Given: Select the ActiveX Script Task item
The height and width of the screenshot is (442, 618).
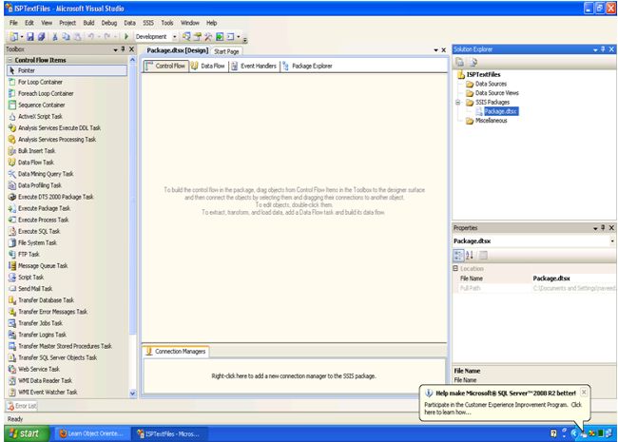Looking at the screenshot, I should tap(67, 116).
